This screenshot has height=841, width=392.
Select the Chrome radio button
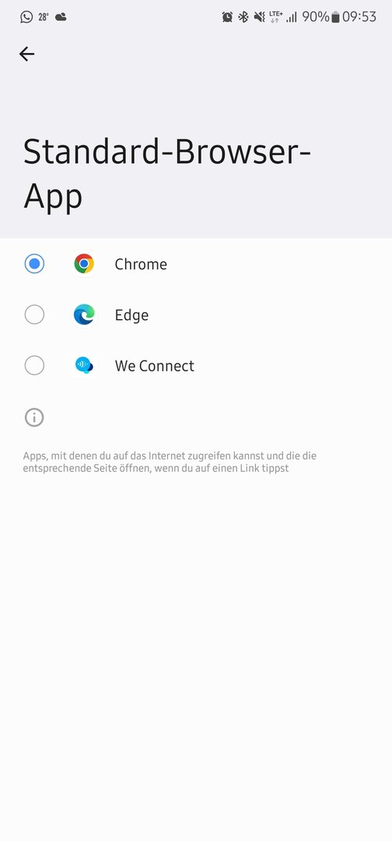click(x=34, y=264)
